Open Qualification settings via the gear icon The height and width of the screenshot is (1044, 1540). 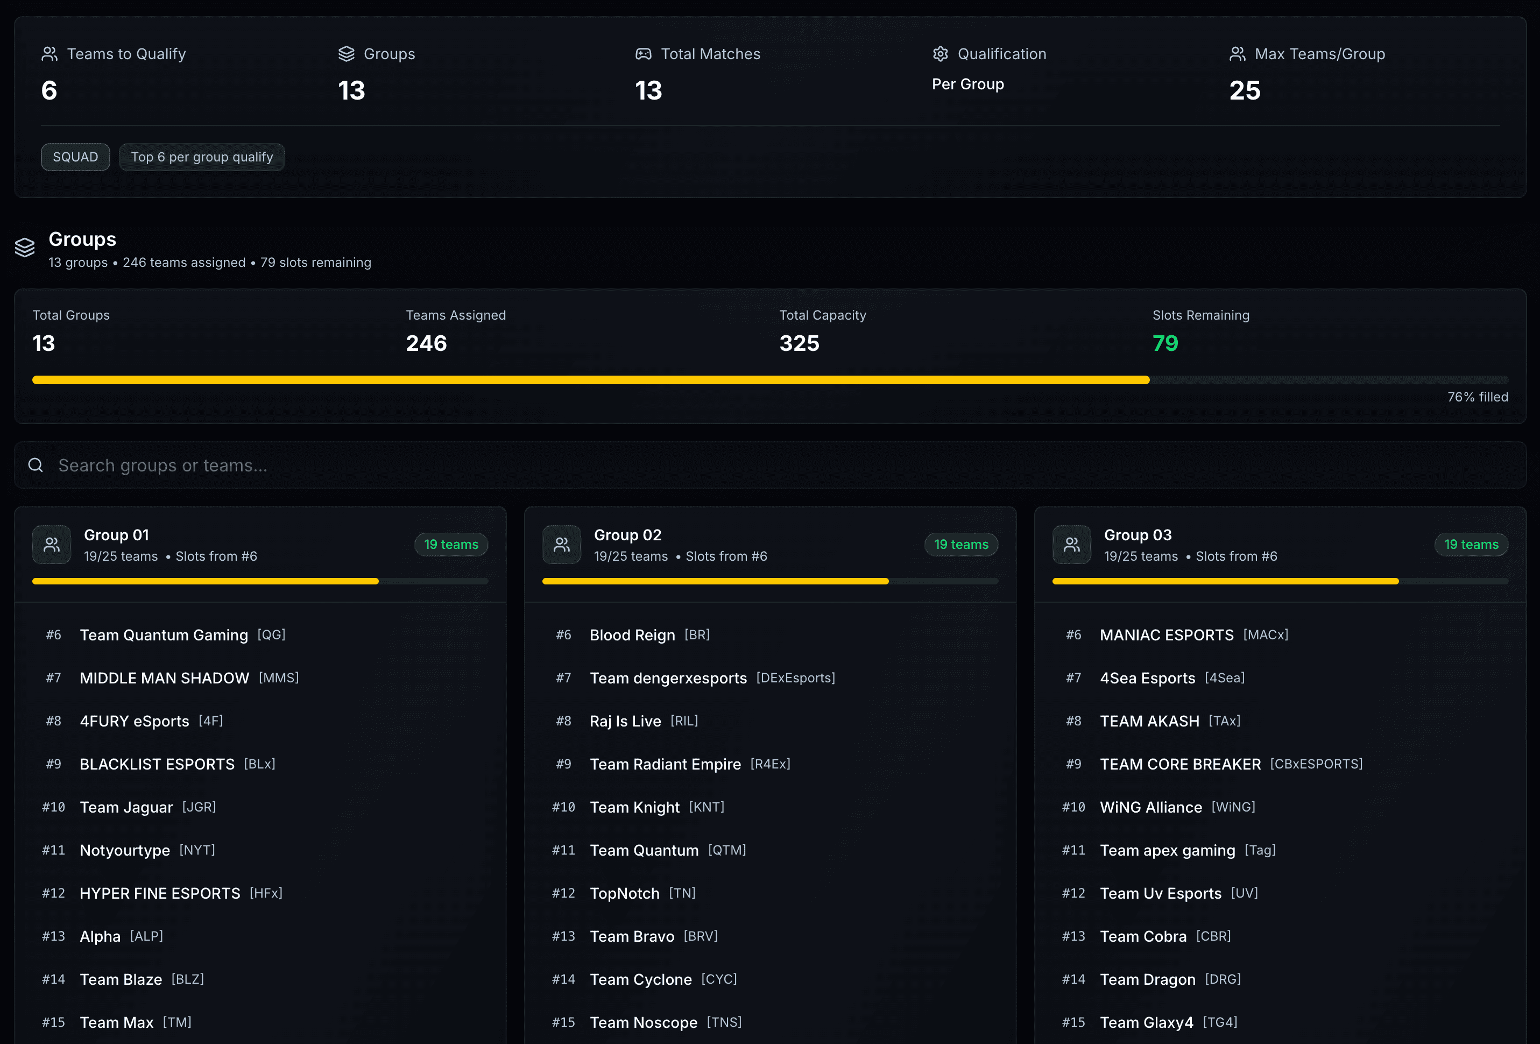click(940, 54)
